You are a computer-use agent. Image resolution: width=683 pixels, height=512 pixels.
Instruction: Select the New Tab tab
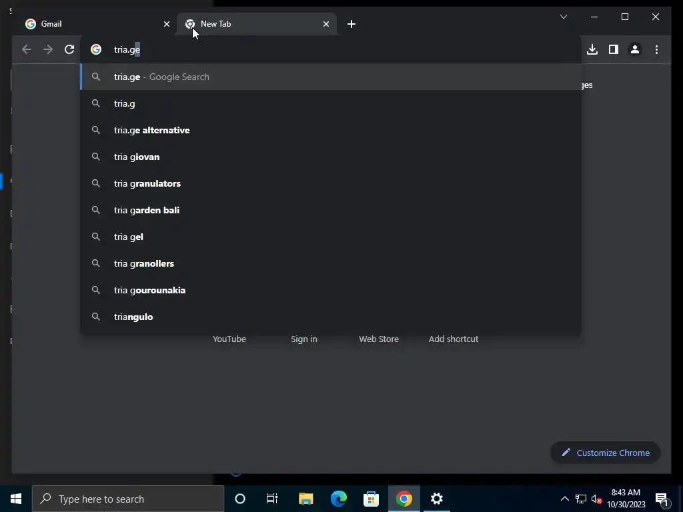pyautogui.click(x=257, y=25)
